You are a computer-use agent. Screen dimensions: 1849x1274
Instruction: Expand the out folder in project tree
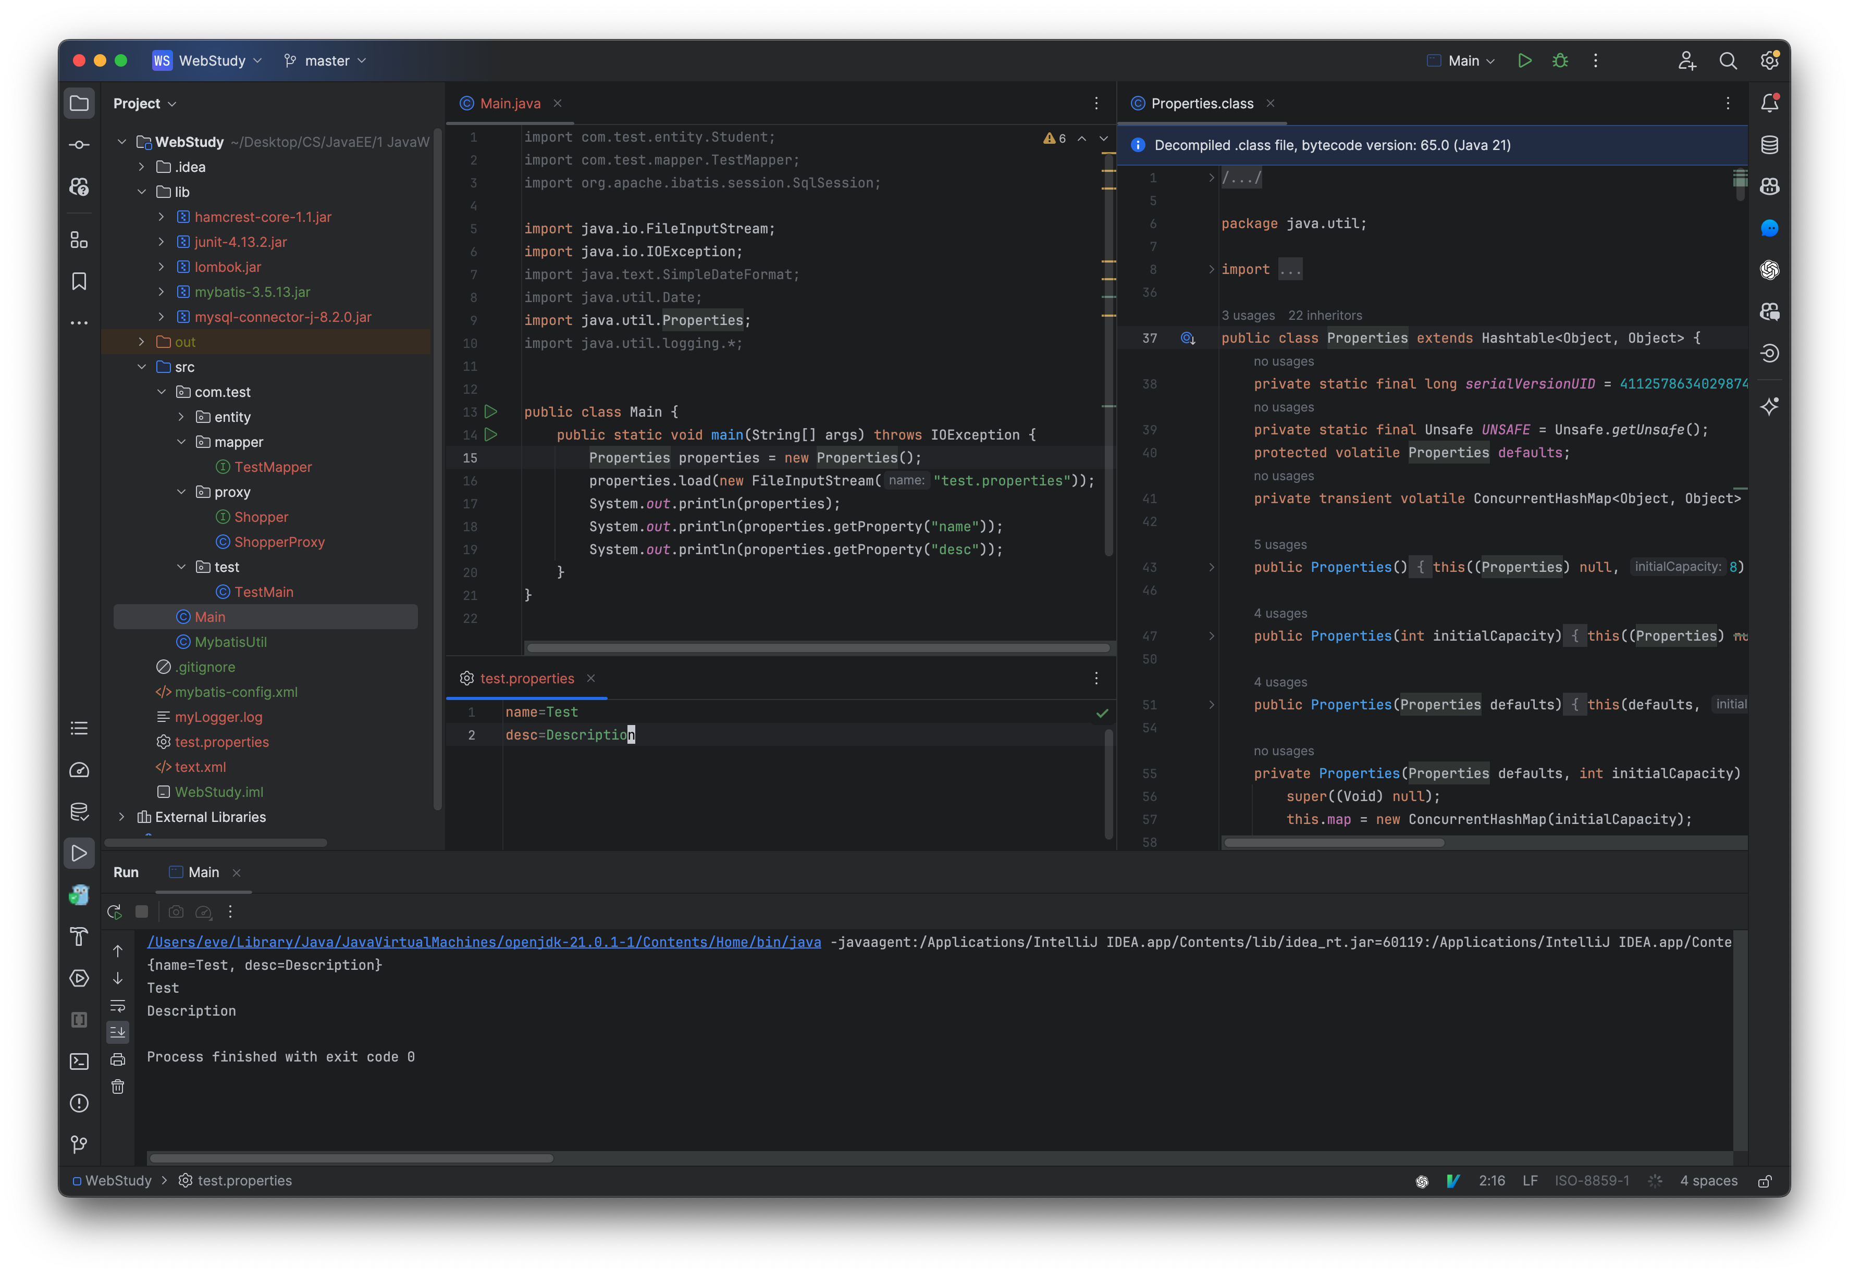click(141, 342)
